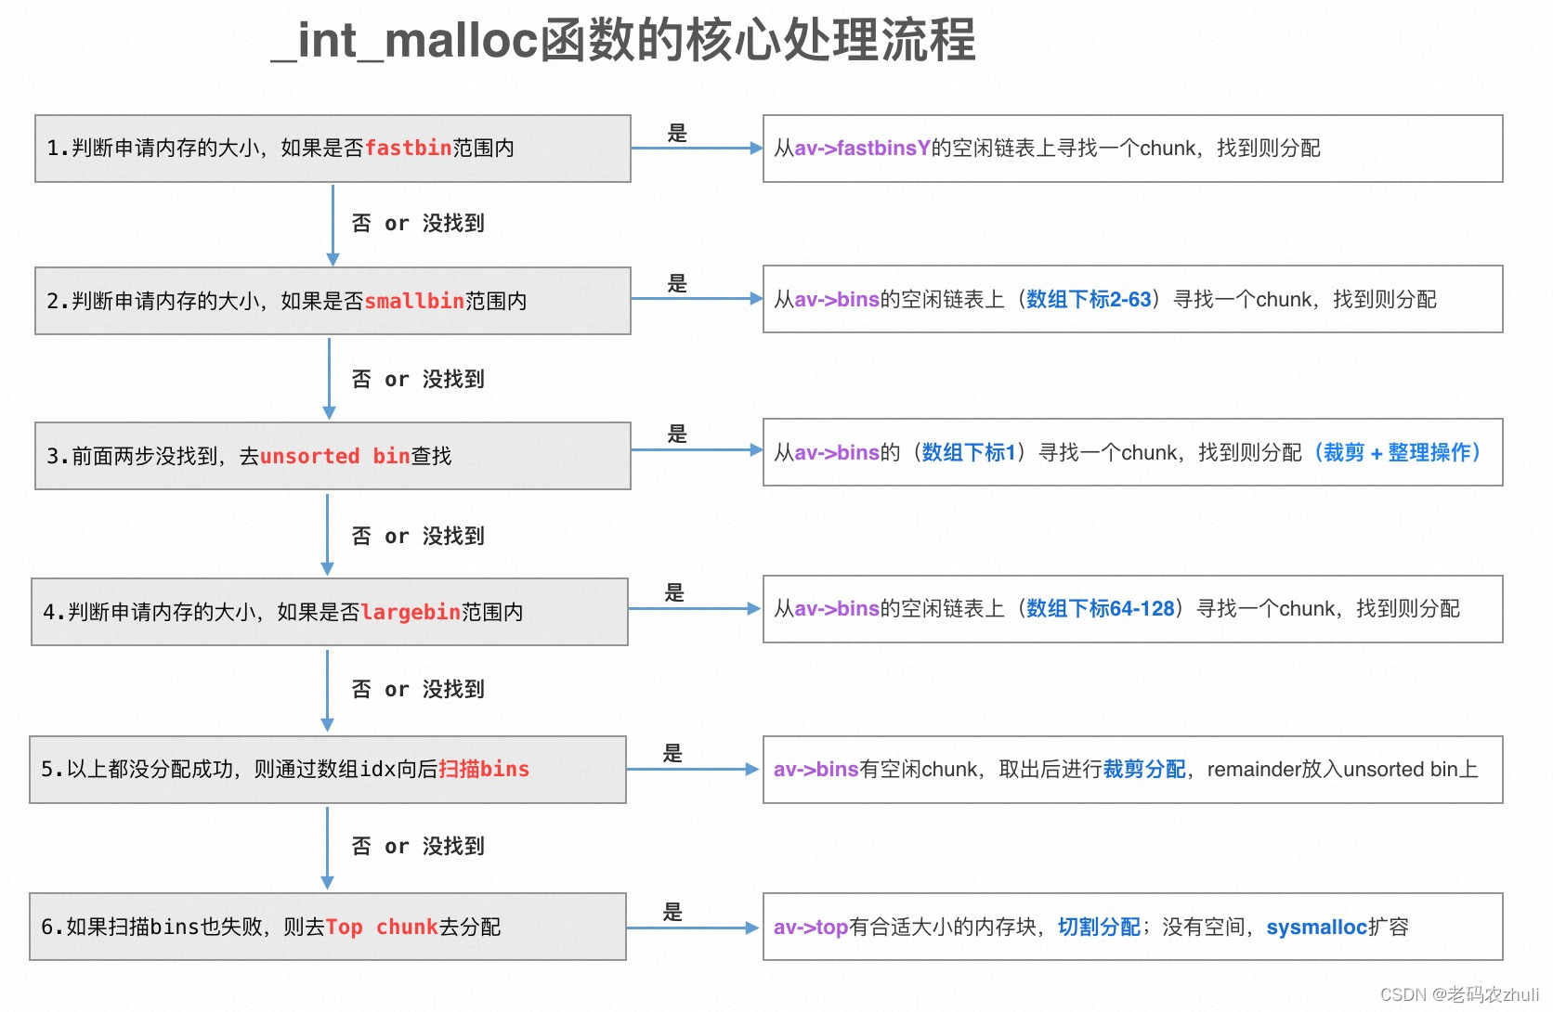Select the av->fastbinsY result box

point(1132,149)
